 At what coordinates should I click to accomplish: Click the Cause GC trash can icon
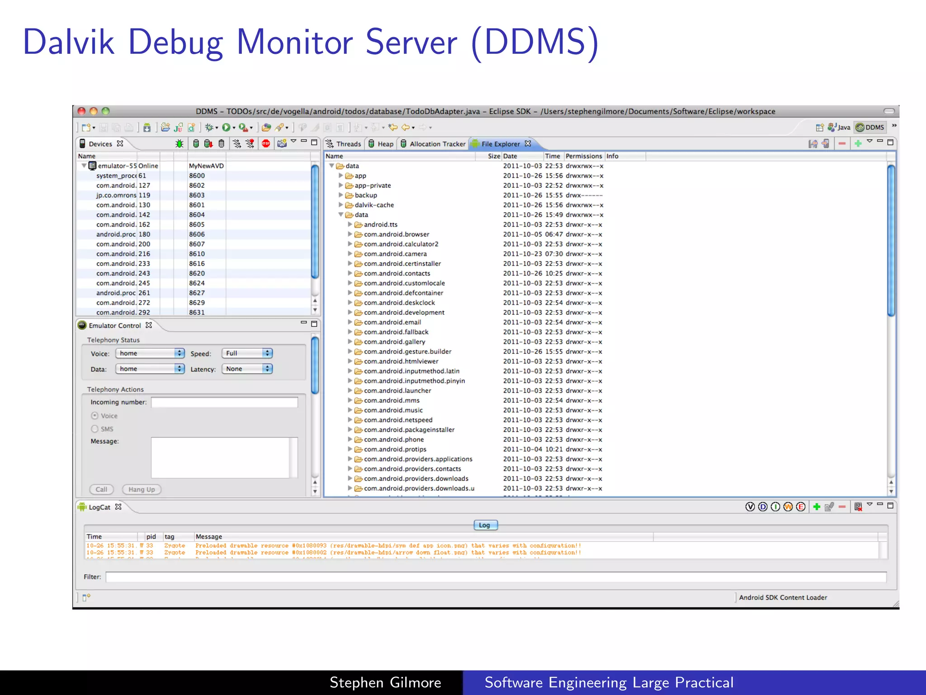coord(221,143)
